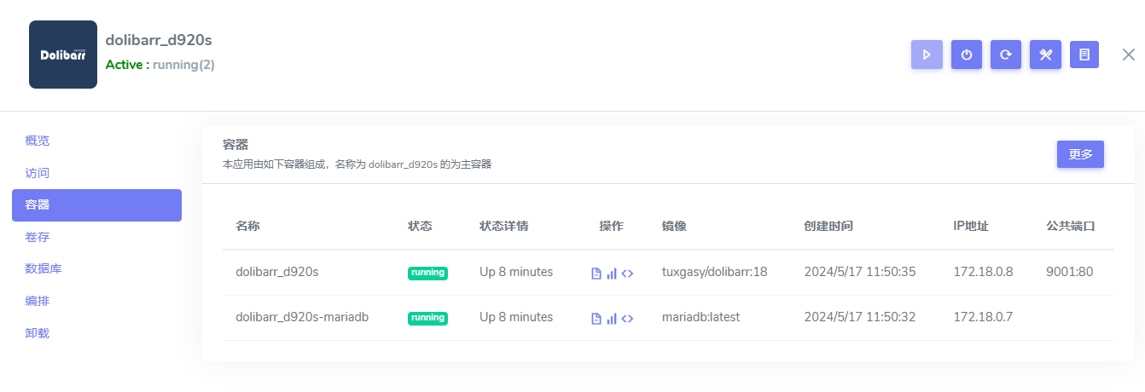Select the 数据库 sidebar item

coord(44,269)
